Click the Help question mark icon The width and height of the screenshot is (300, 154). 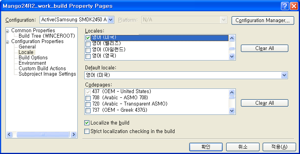click(x=285, y=6)
